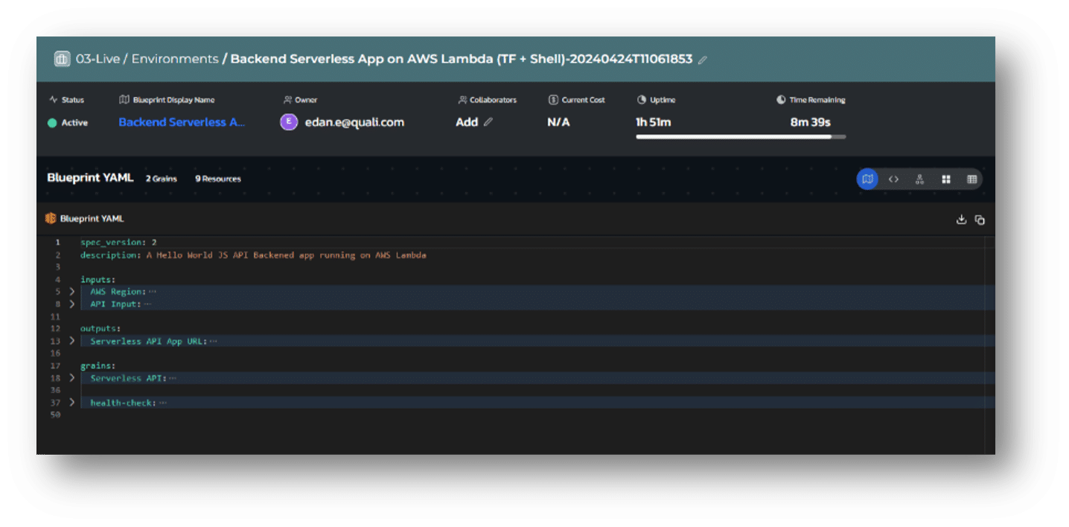
Task: Open the hierarchy tree diagram view
Action: tap(919, 179)
